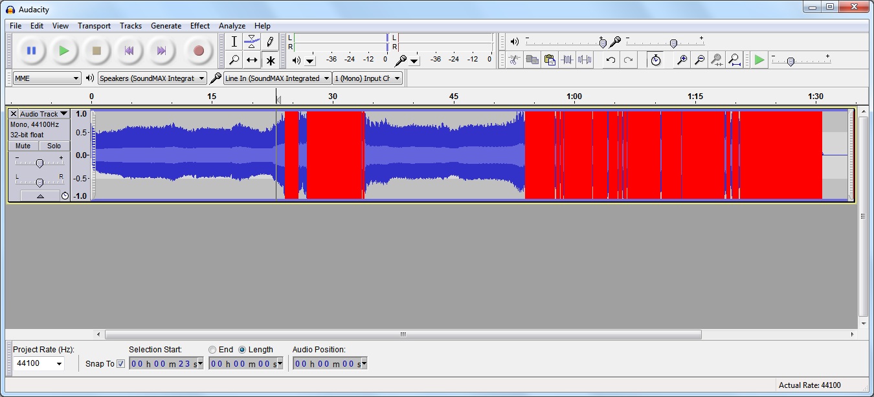The image size is (874, 397).
Task: Choose the Time Shift tool
Action: (x=252, y=60)
